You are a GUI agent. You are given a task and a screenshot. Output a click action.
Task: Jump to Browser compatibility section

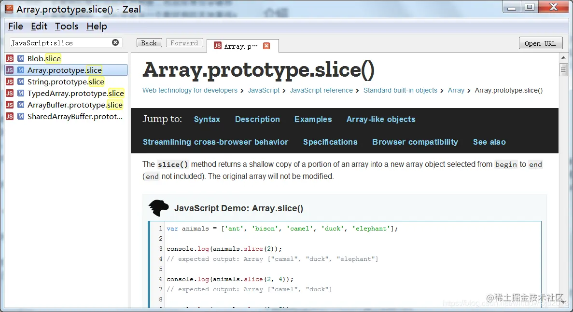(415, 142)
